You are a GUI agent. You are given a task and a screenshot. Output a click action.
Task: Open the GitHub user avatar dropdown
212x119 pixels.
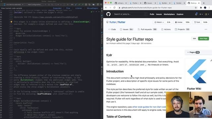click(207, 14)
